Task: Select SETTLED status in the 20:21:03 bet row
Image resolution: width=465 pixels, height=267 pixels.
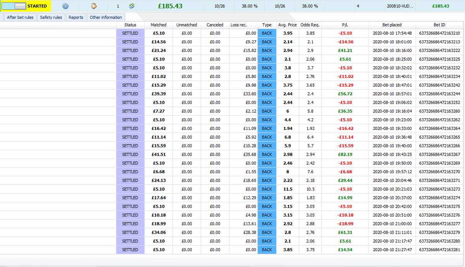Action: pos(130,189)
